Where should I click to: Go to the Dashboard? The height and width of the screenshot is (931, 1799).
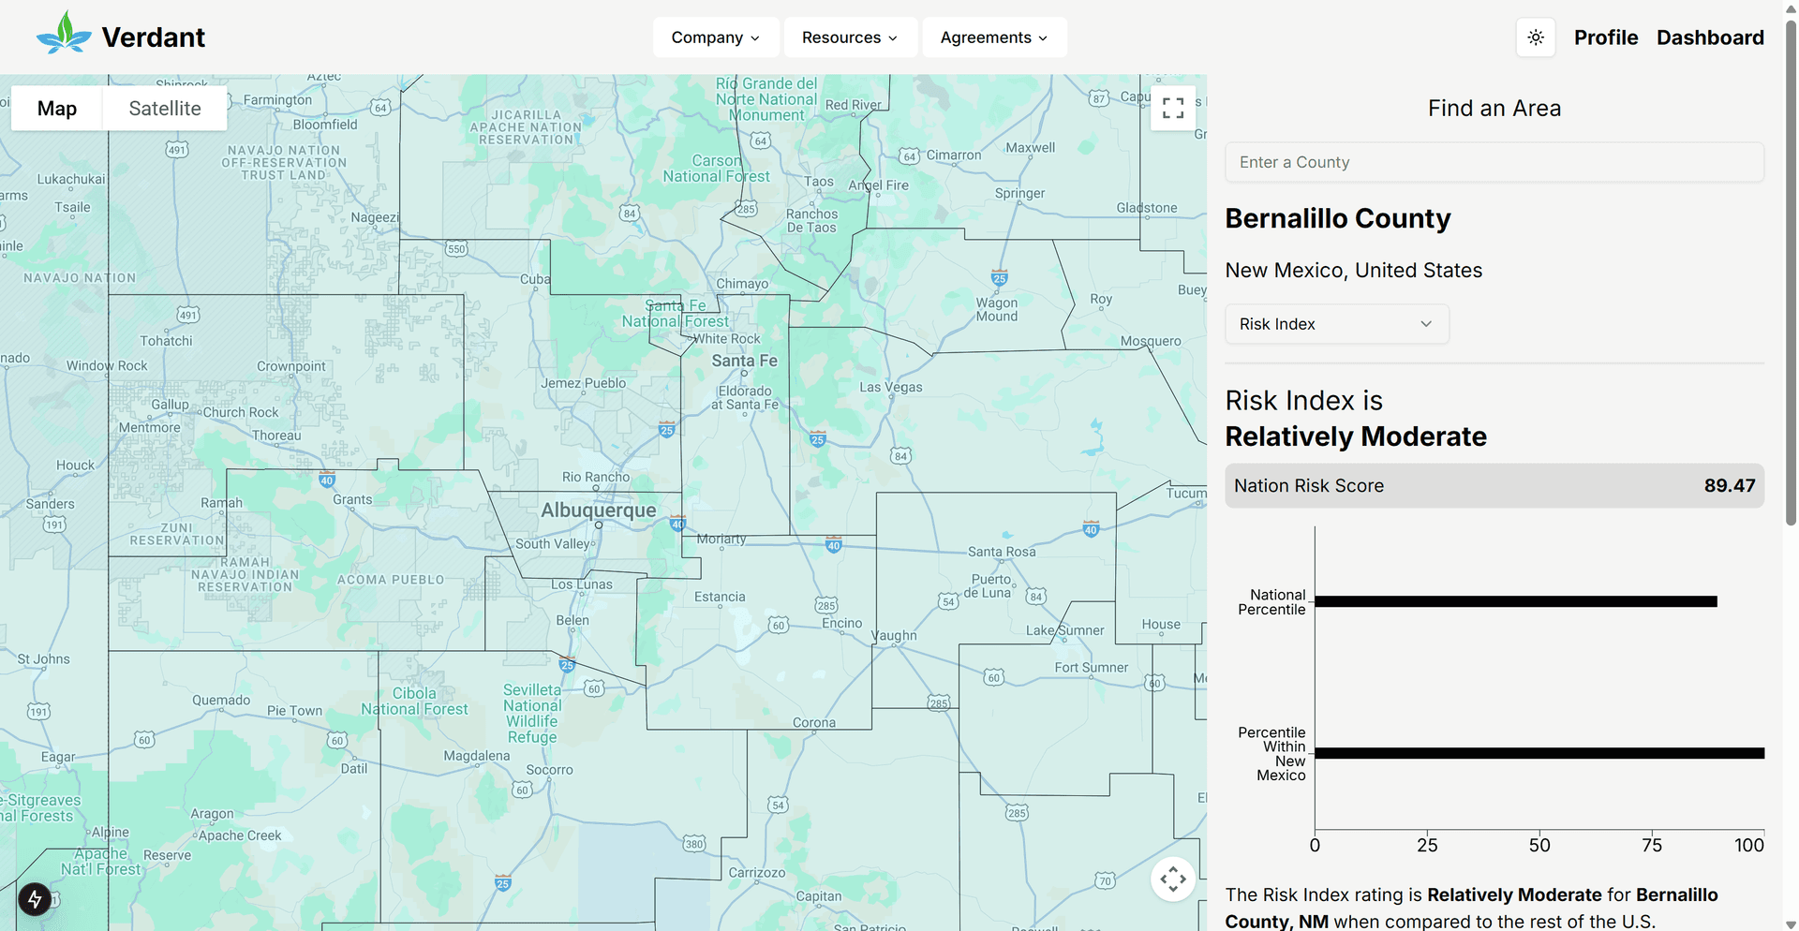coord(1710,37)
